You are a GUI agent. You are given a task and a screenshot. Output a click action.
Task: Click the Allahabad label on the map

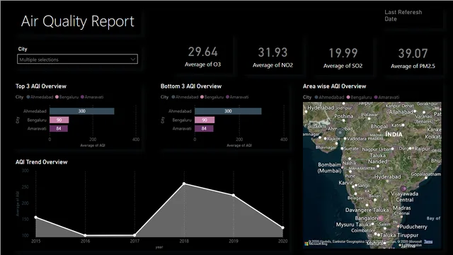401,112
